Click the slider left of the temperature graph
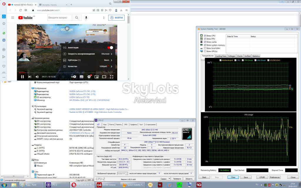Viewport: 301px width, 188px height. pos(203,60)
